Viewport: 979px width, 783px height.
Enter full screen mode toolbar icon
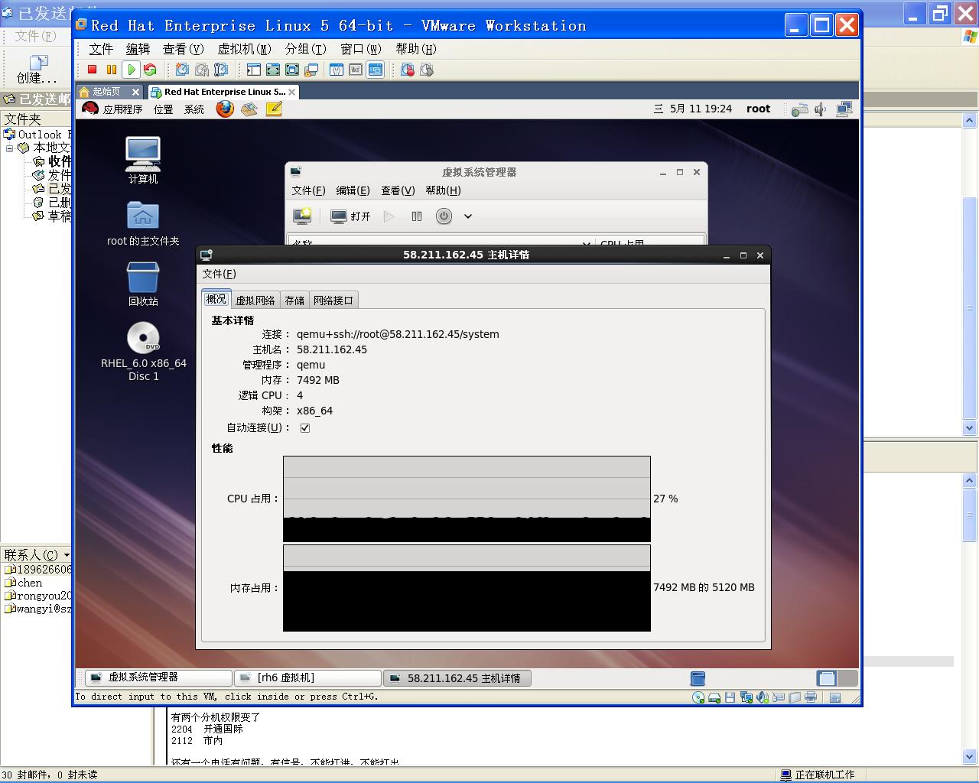(x=292, y=70)
